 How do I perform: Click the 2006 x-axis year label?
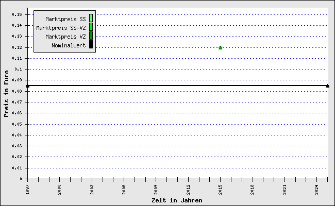click(x=124, y=190)
